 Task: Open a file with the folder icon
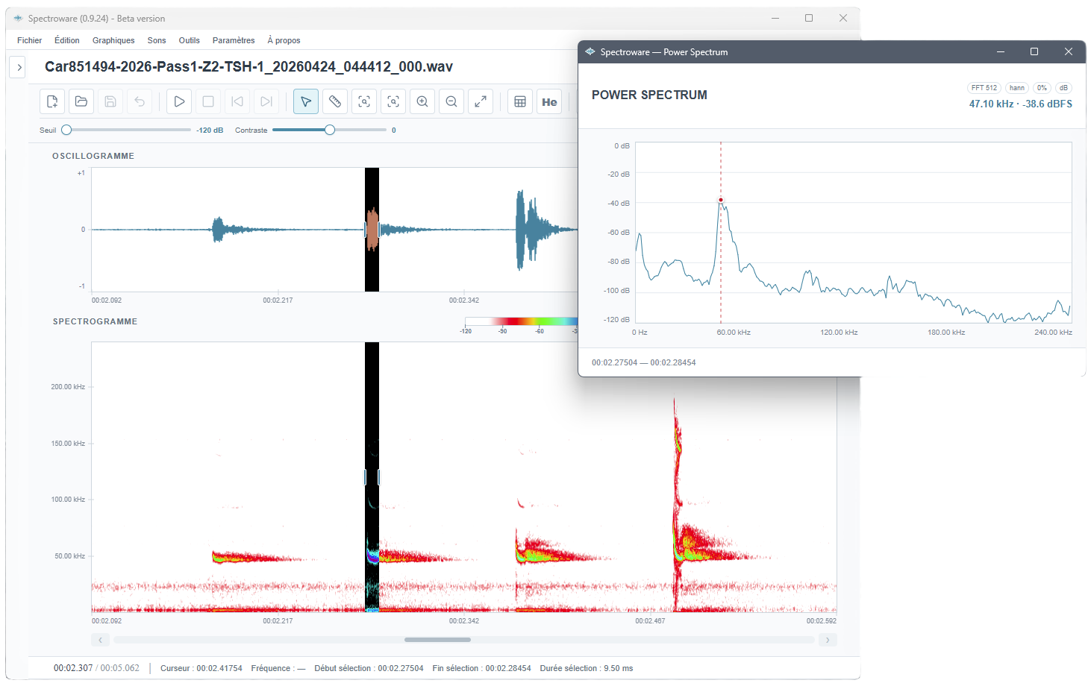click(x=81, y=101)
